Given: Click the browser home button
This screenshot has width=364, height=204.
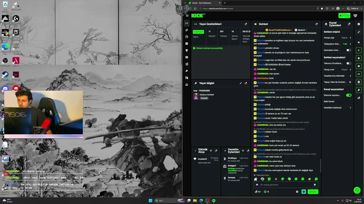Looking at the screenshot, I should 195,8.
